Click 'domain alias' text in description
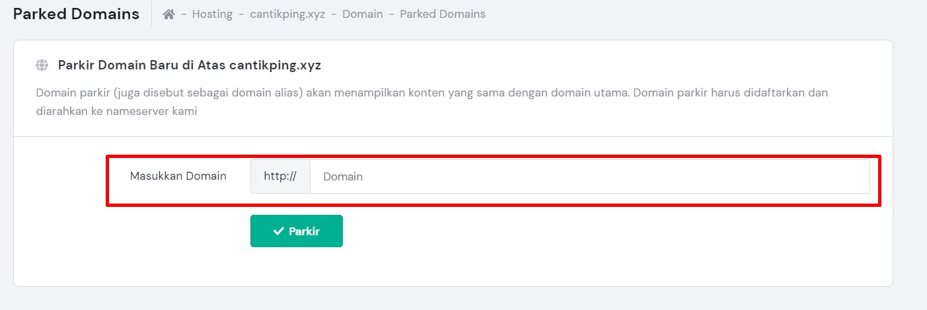Image resolution: width=927 pixels, height=310 pixels. point(266,92)
